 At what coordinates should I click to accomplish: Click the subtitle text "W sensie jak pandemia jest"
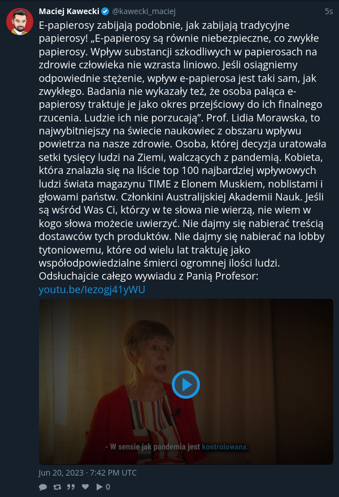click(155, 447)
